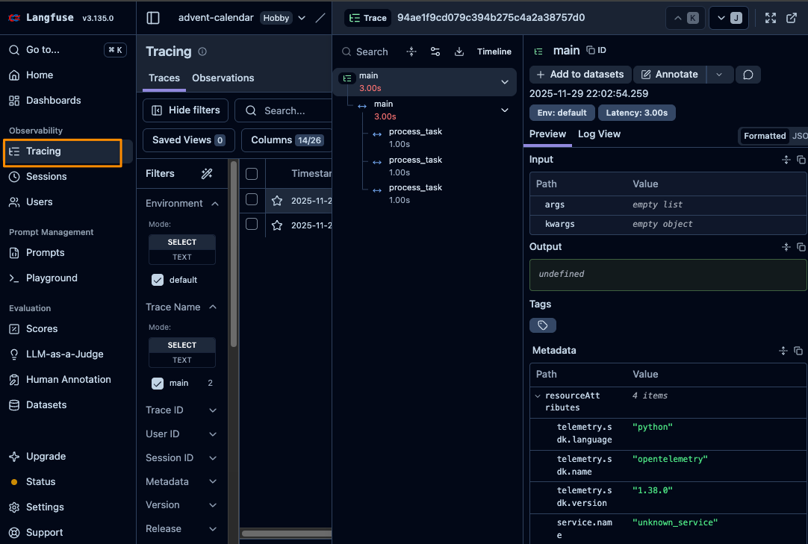Select SELECT mode under Environment

point(182,242)
